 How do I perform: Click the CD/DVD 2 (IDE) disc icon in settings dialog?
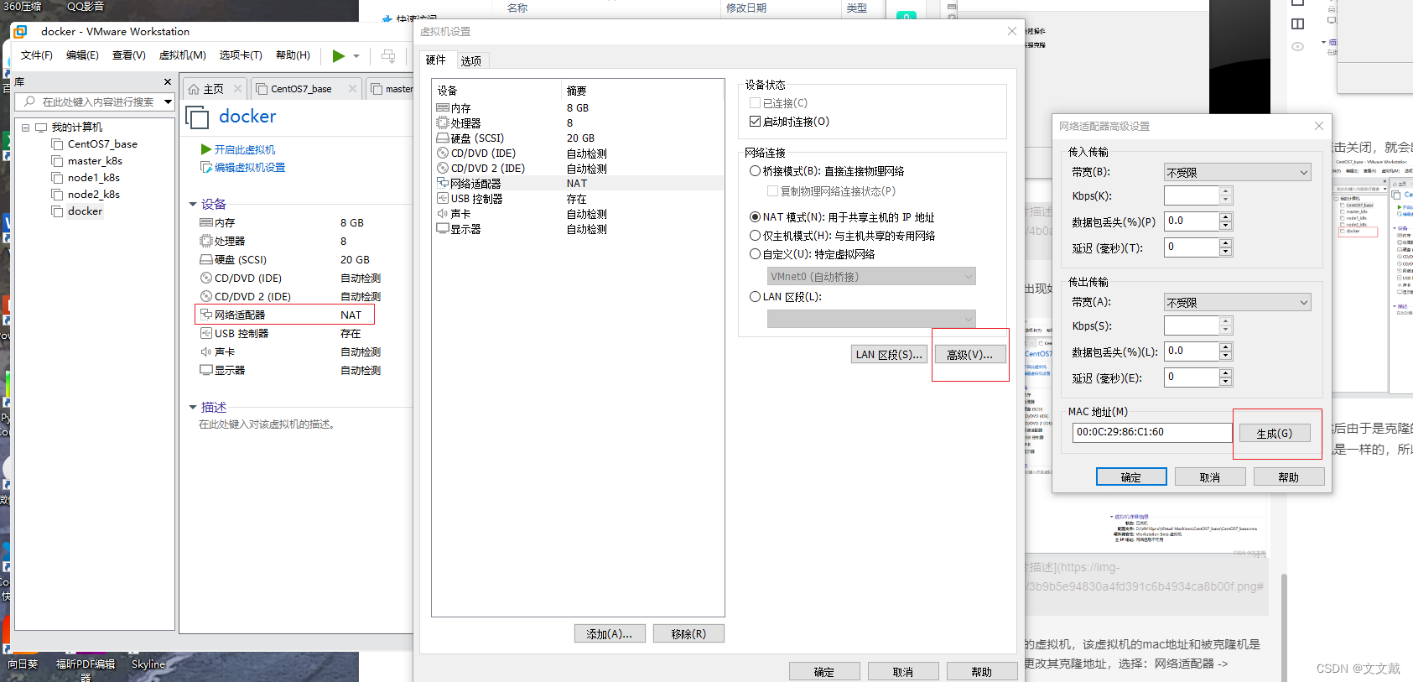[443, 169]
